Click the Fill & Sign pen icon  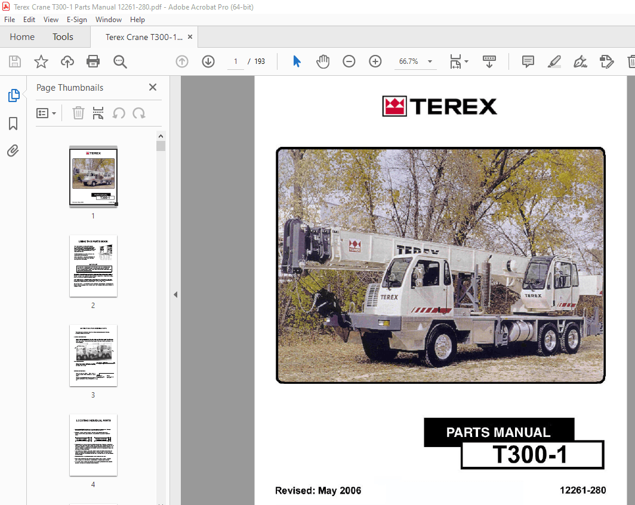coord(579,61)
